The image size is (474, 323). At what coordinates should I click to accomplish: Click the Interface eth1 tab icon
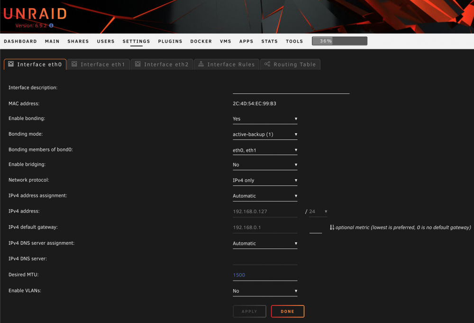(x=74, y=64)
